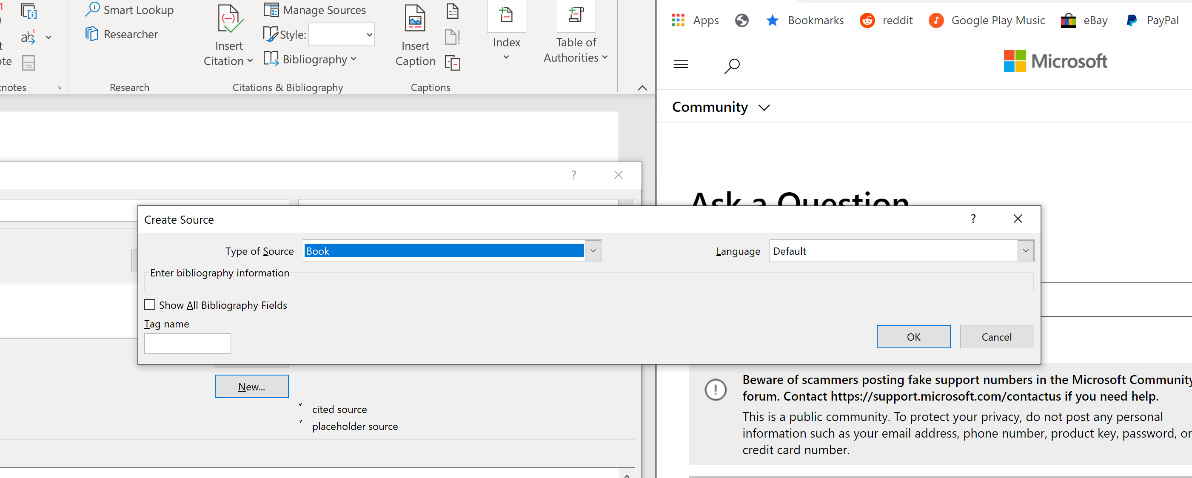
Task: Open the reddit bookmark
Action: (886, 20)
